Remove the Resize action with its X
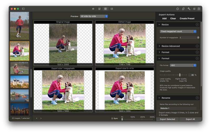Viewport: 211px width, 133px height. (197, 24)
